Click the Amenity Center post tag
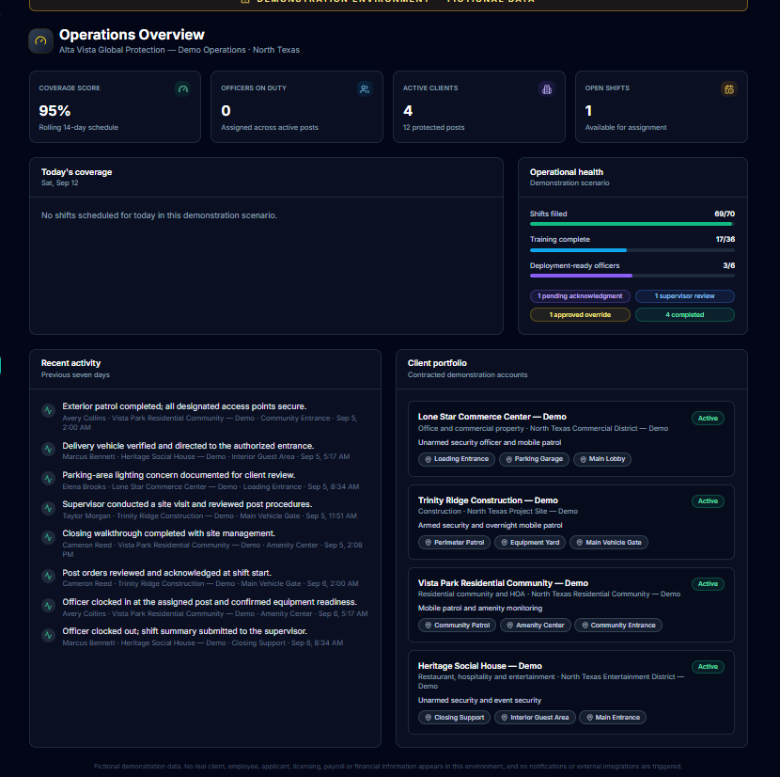The image size is (780, 777). pyautogui.click(x=536, y=626)
